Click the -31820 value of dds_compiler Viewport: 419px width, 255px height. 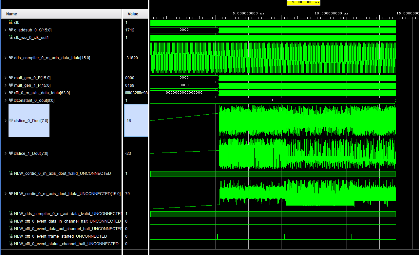click(x=131, y=58)
